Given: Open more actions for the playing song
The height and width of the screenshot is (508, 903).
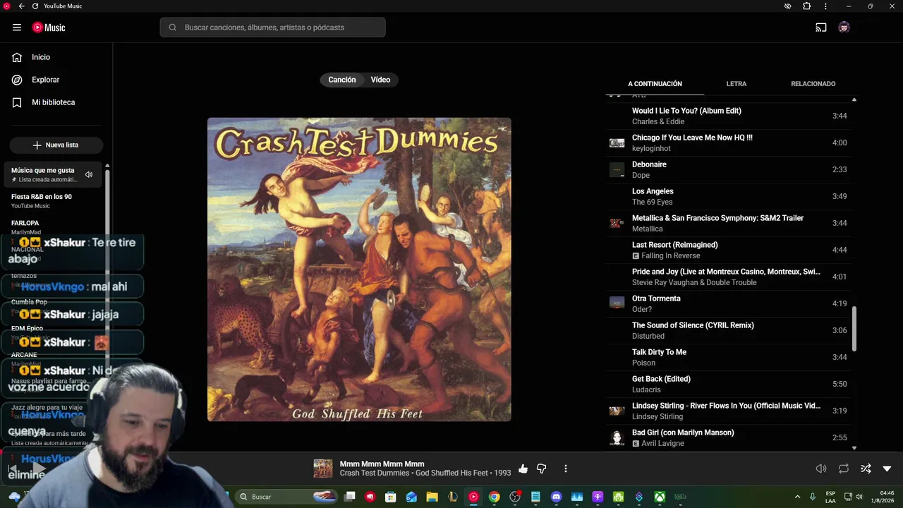Looking at the screenshot, I should click(565, 468).
